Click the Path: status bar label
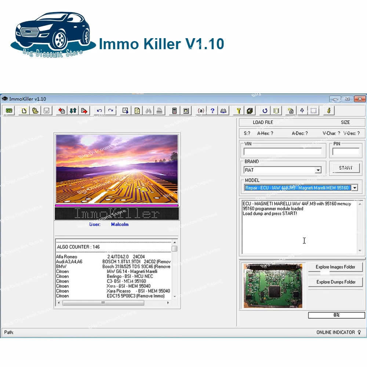Viewport: 367px width, 367px height. point(9,332)
